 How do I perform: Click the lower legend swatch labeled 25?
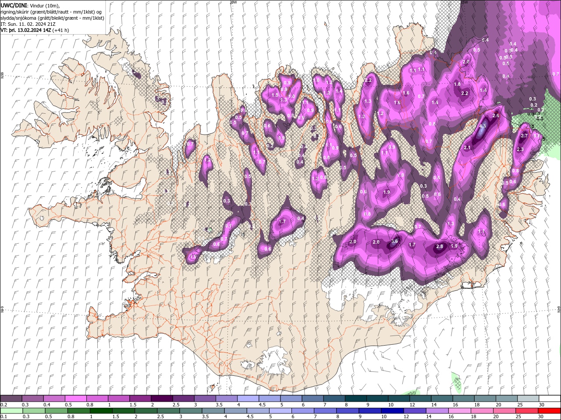(x=527, y=411)
